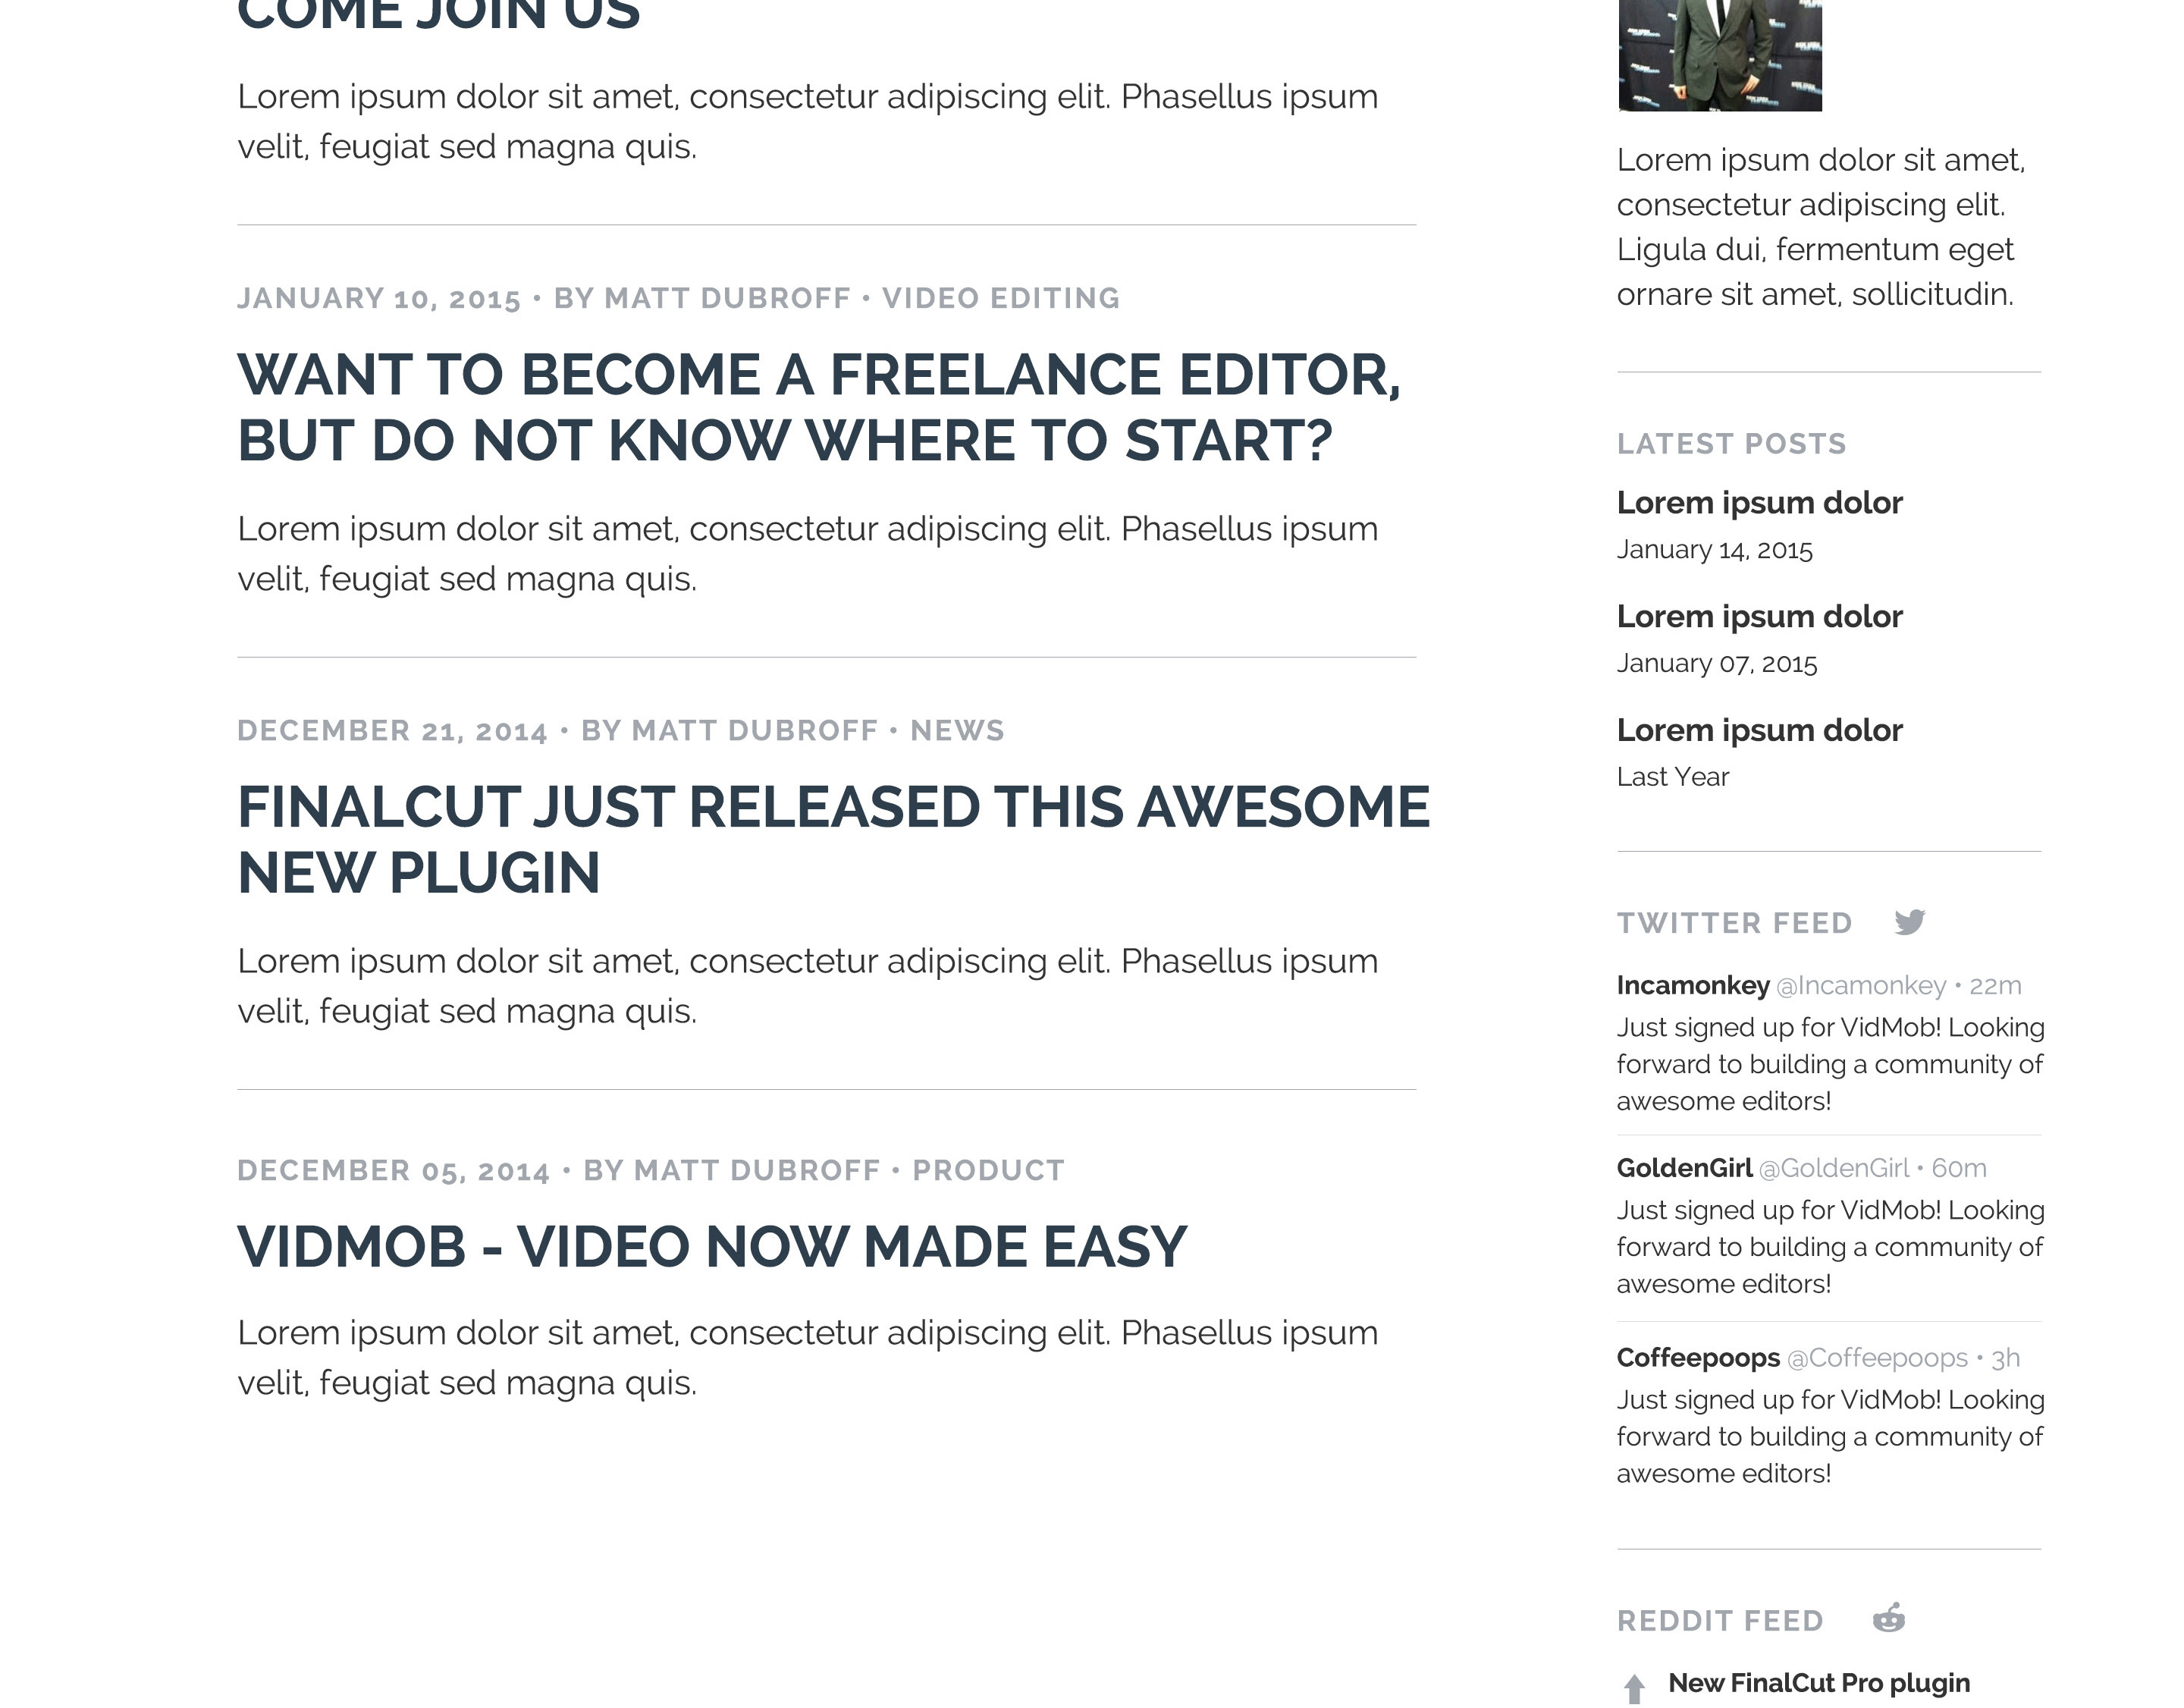Screen dimensions: 2184x1708
Task: Click author Matt Dubroff on December 21 post
Action: (x=755, y=730)
